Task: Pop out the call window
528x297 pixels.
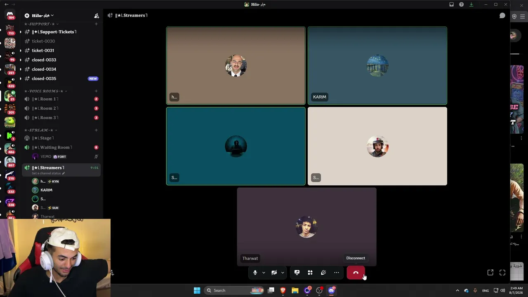Action: [x=490, y=273]
